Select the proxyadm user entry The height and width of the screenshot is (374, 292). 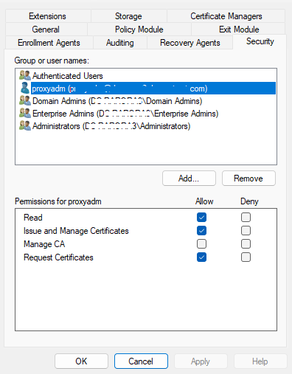tap(145, 88)
